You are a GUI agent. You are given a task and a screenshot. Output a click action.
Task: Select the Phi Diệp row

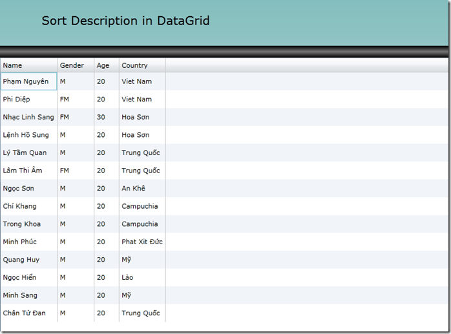[28, 99]
